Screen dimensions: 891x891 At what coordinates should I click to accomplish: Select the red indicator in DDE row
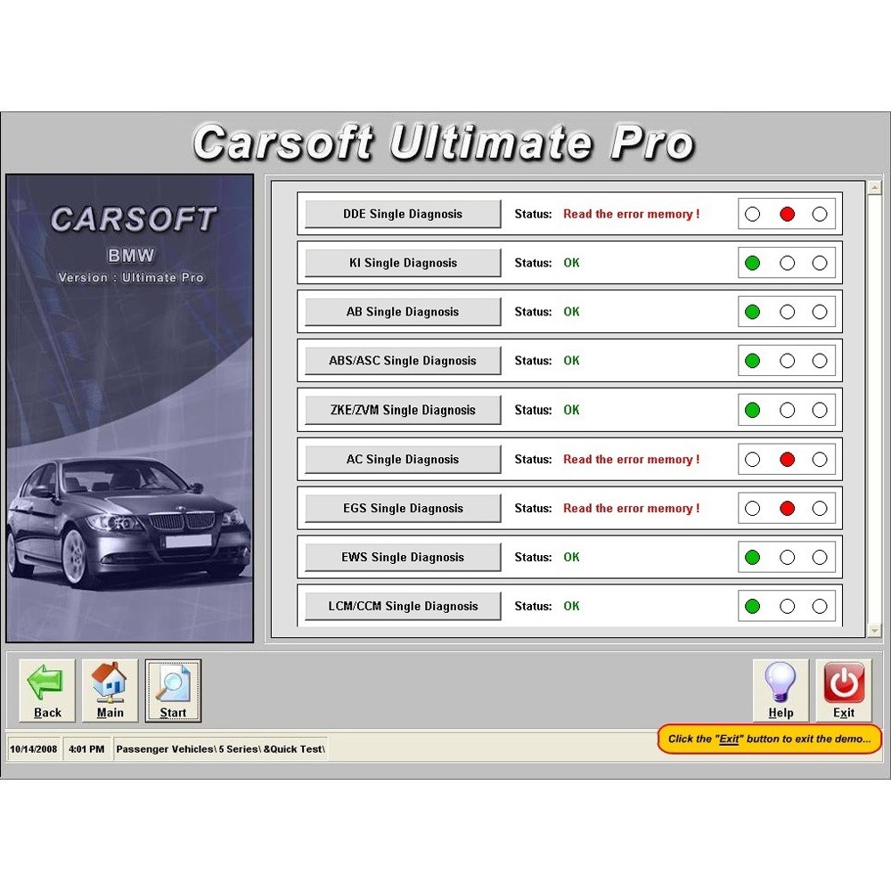tap(787, 214)
